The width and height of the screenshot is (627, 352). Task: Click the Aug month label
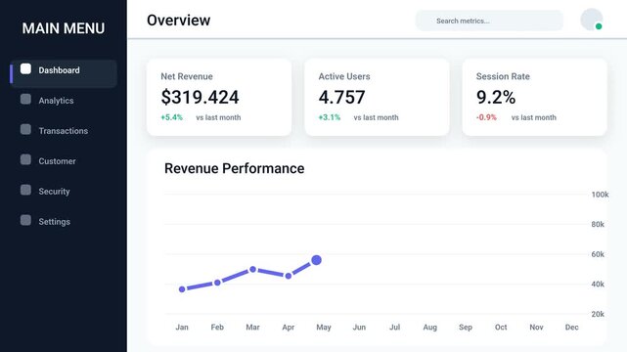[x=429, y=328]
